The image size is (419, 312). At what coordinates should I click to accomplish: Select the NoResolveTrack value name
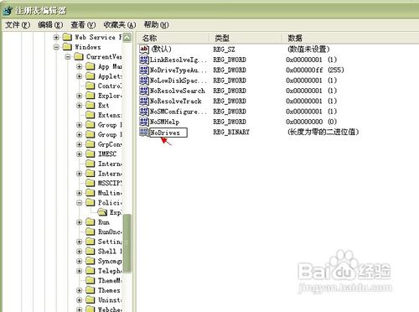pos(176,101)
